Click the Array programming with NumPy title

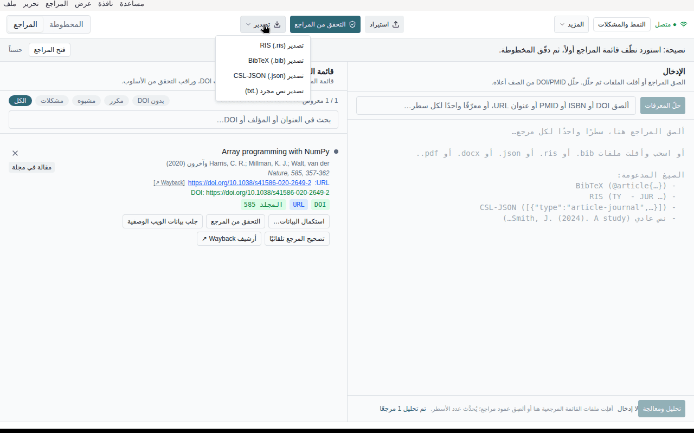[275, 152]
